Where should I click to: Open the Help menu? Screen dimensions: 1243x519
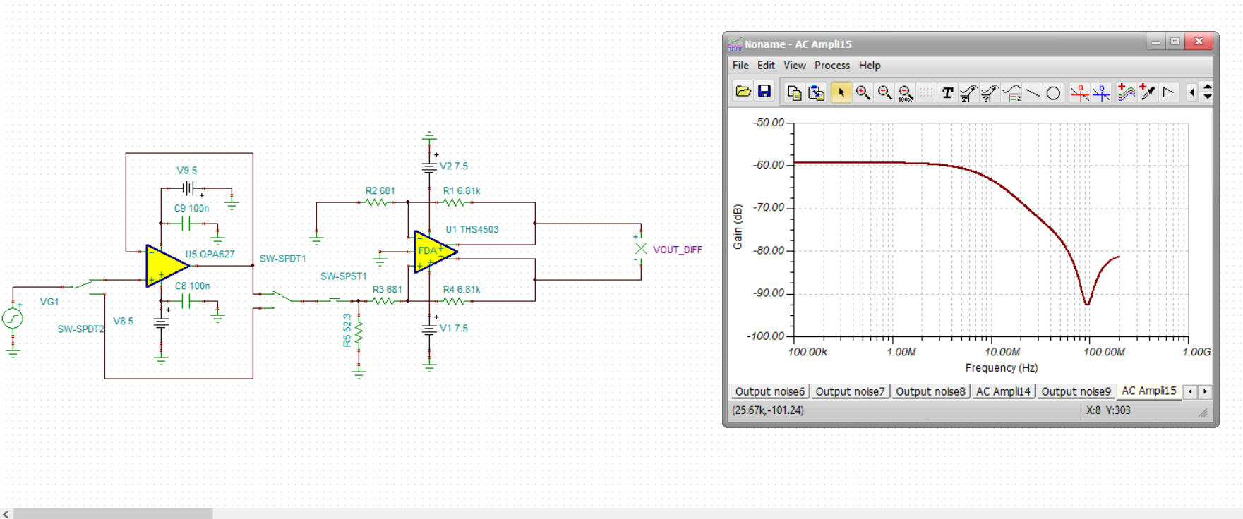click(x=870, y=65)
